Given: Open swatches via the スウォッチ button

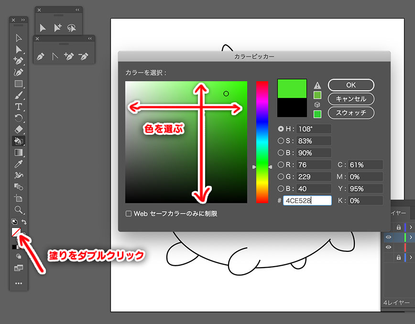Looking at the screenshot, I should pyautogui.click(x=351, y=113).
